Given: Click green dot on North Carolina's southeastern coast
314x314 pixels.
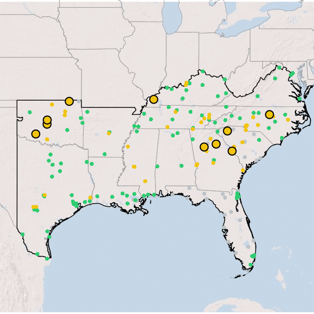Looking at the screenshot, I should coord(282,138).
